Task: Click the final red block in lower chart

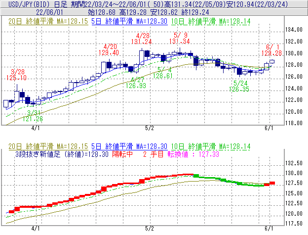Action: pyautogui.click(x=272, y=183)
